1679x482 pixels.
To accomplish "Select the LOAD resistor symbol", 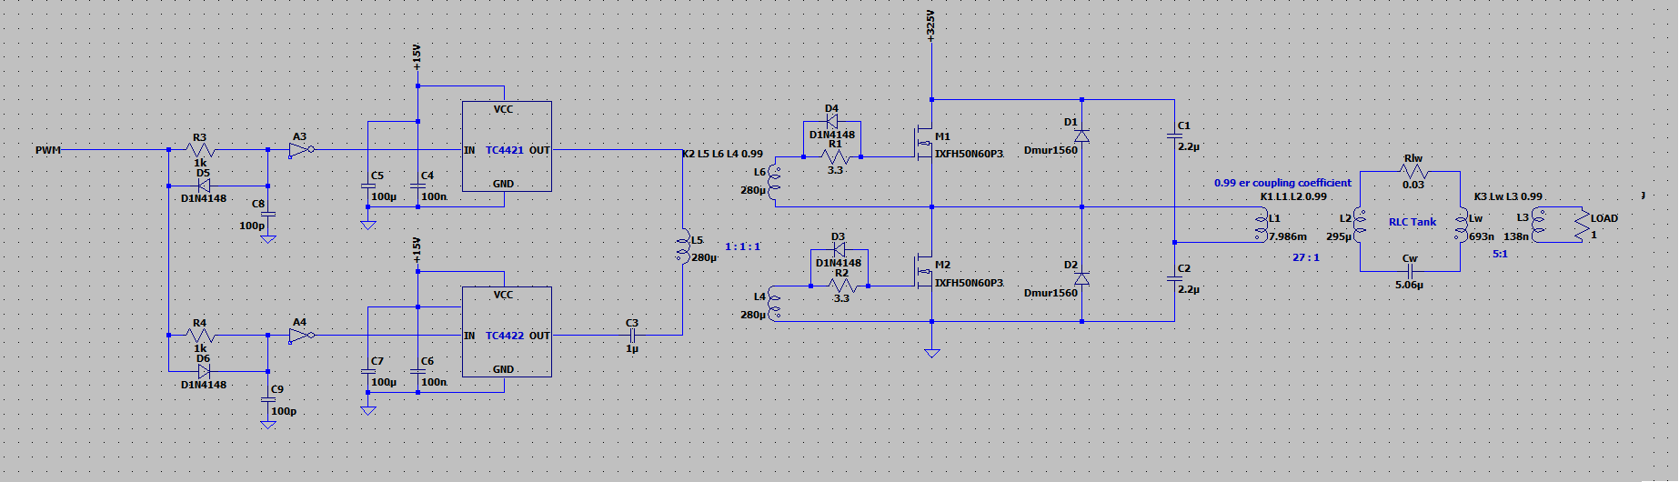I will (x=1582, y=227).
